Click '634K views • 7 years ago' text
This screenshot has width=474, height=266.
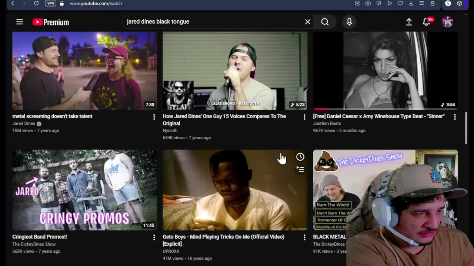click(x=187, y=137)
